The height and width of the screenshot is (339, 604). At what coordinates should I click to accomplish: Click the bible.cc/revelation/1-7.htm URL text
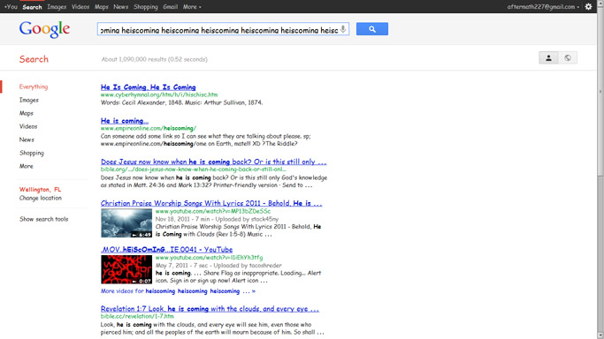137,316
